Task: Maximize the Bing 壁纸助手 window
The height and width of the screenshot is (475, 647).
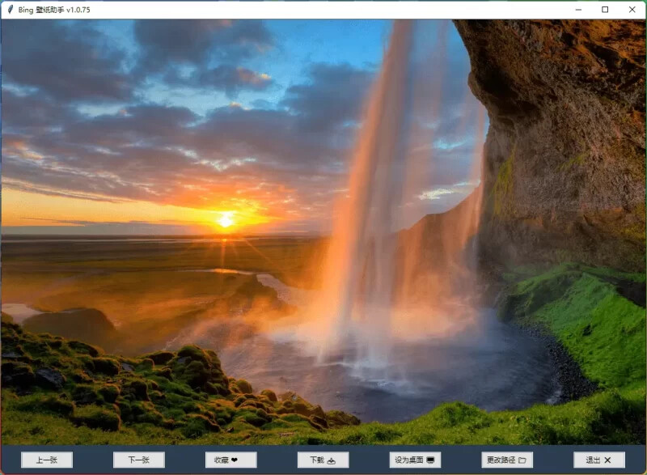Action: (605, 10)
